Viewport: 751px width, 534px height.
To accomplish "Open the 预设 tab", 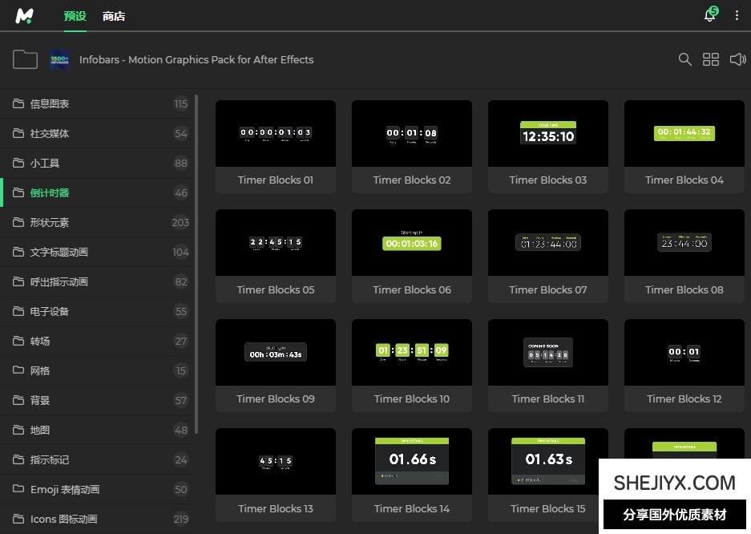I will pyautogui.click(x=75, y=16).
